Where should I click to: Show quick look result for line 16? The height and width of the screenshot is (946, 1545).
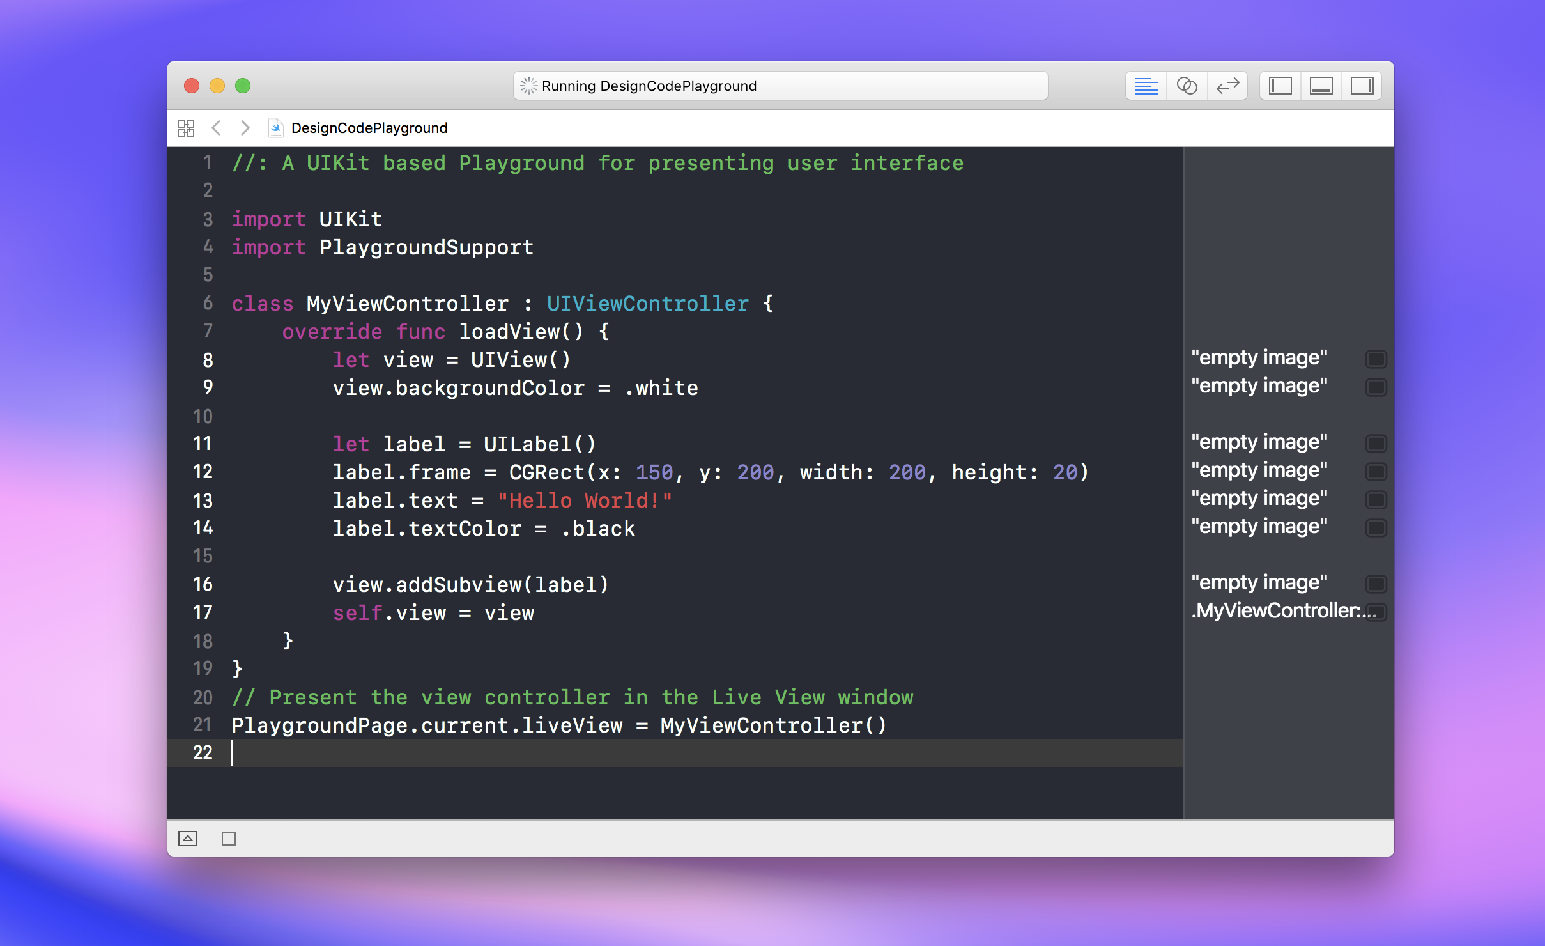click(1376, 584)
